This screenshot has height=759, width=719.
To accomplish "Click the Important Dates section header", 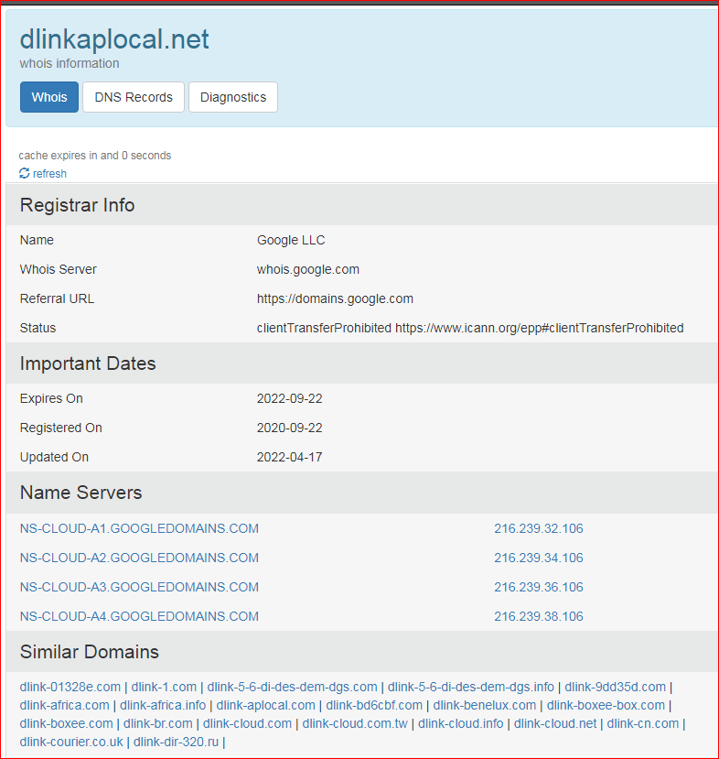I will pos(88,363).
